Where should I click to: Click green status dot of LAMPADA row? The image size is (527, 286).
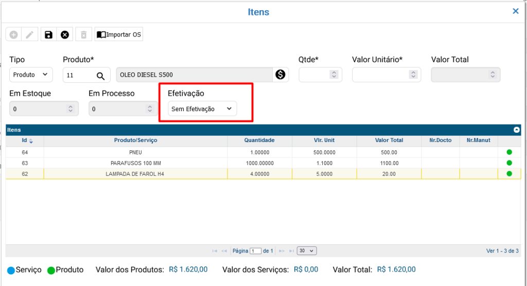pyautogui.click(x=510, y=174)
